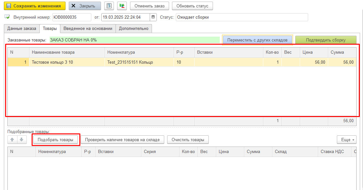Click lower table Вставки column header
Image resolution: width=363 pixels, height=190 pixels.
coord(118,152)
